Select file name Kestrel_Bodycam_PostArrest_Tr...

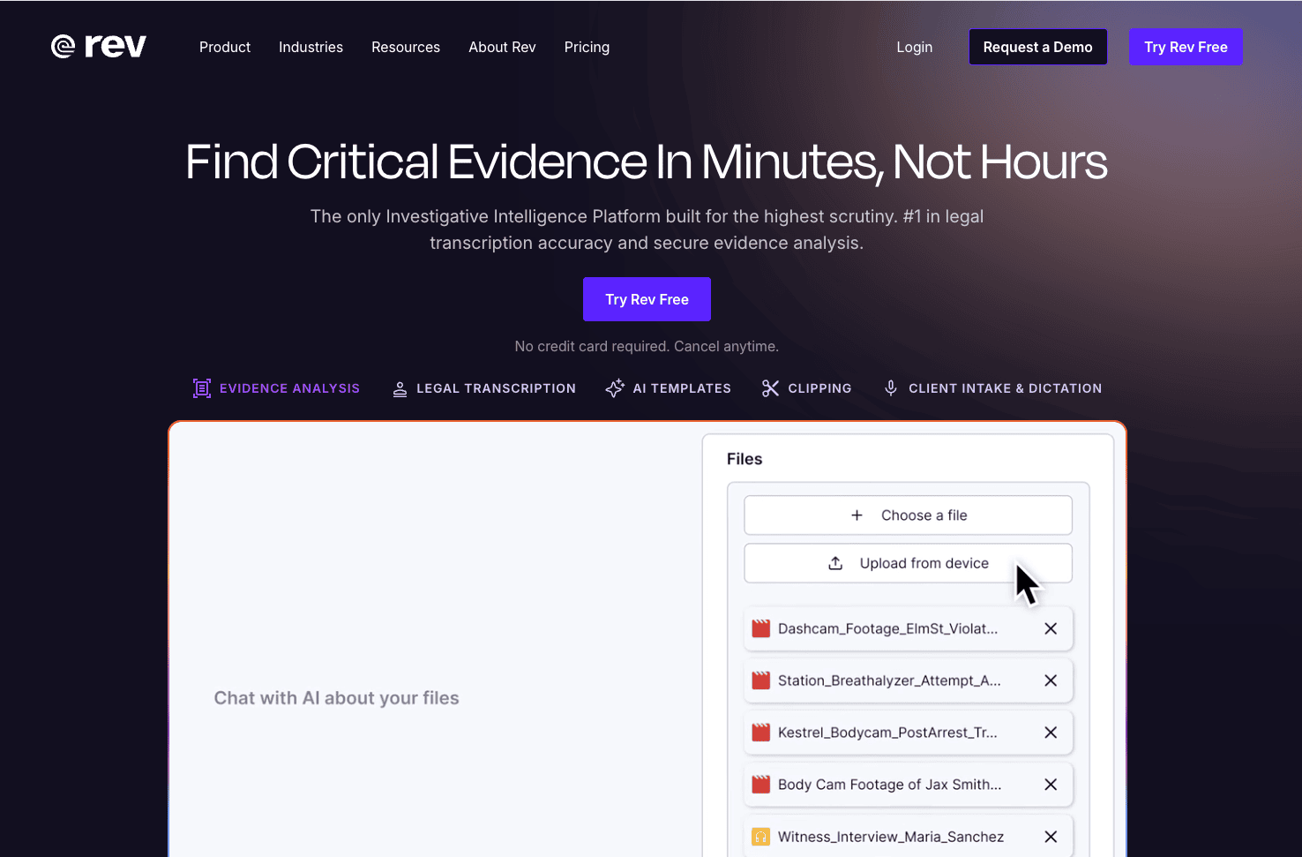[887, 733]
